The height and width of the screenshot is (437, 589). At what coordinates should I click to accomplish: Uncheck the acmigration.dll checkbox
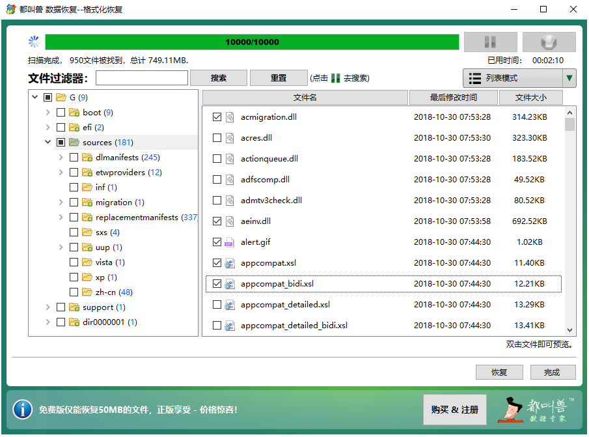tap(217, 117)
